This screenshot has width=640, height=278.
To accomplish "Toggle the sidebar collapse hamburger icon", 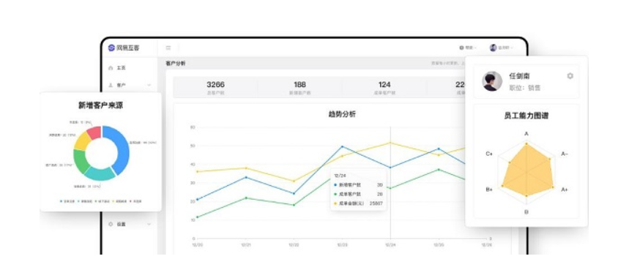I will coord(168,48).
